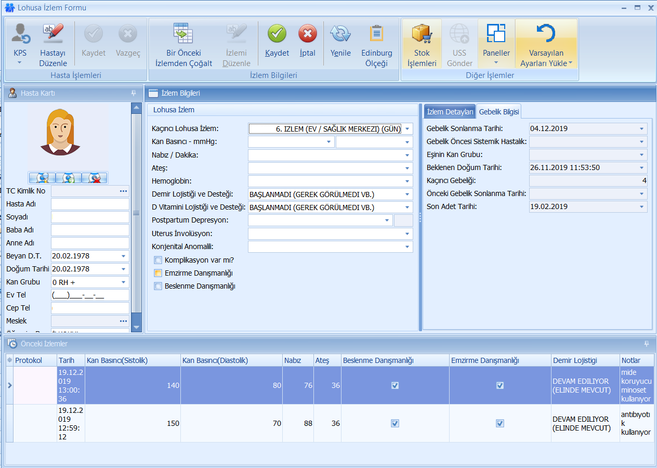Open the Edinburg Ölçeği scale

coord(377,34)
